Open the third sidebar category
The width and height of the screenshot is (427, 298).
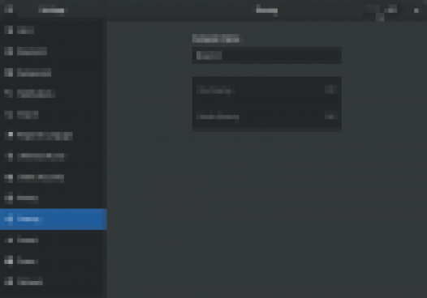54,72
